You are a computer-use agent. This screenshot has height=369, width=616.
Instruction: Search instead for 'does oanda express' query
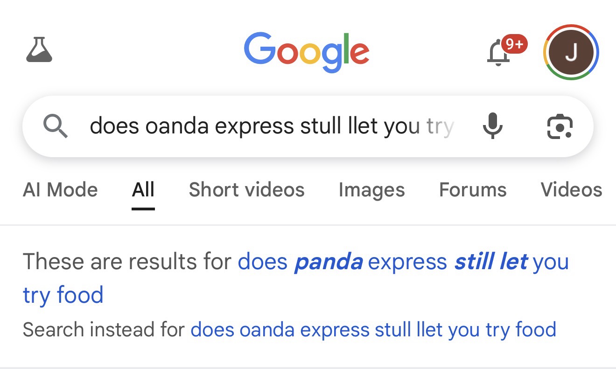click(373, 330)
